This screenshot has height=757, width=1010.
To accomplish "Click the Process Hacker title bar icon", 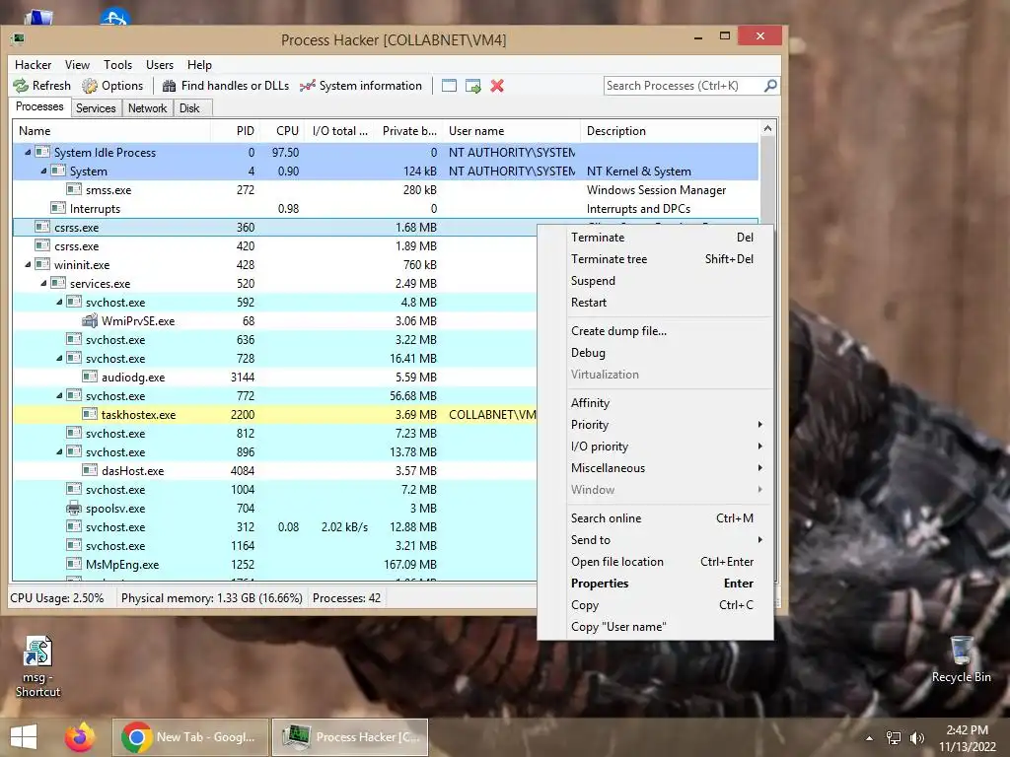I will (x=18, y=39).
